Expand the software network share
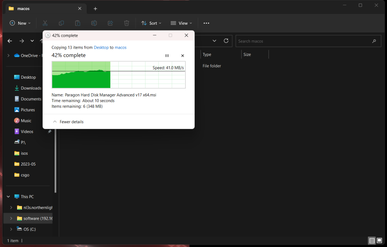The width and height of the screenshot is (387, 247). [x=11, y=218]
